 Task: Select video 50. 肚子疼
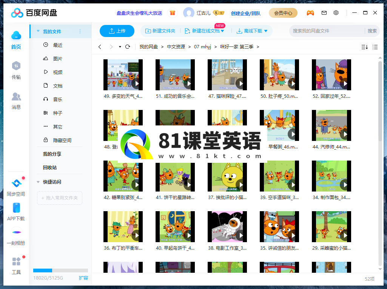pyautogui.click(x=279, y=79)
